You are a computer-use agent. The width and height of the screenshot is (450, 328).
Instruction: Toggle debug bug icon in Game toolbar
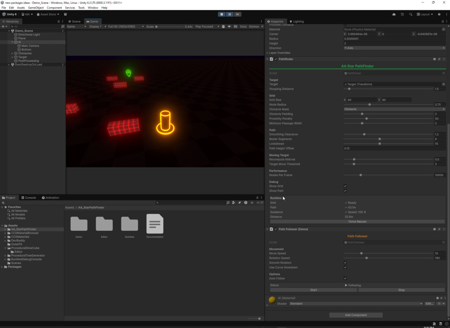[x=223, y=26]
